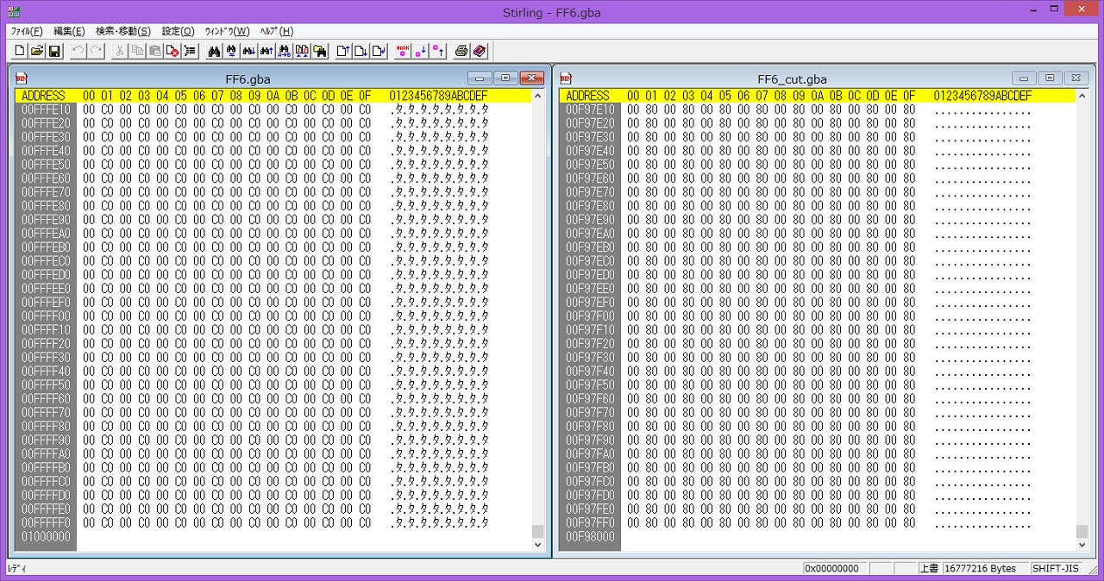Open the ファイル(F) menu

pos(26,31)
